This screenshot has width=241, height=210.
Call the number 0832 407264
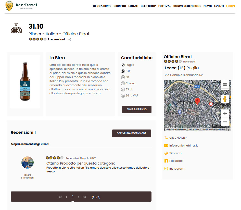178,138
